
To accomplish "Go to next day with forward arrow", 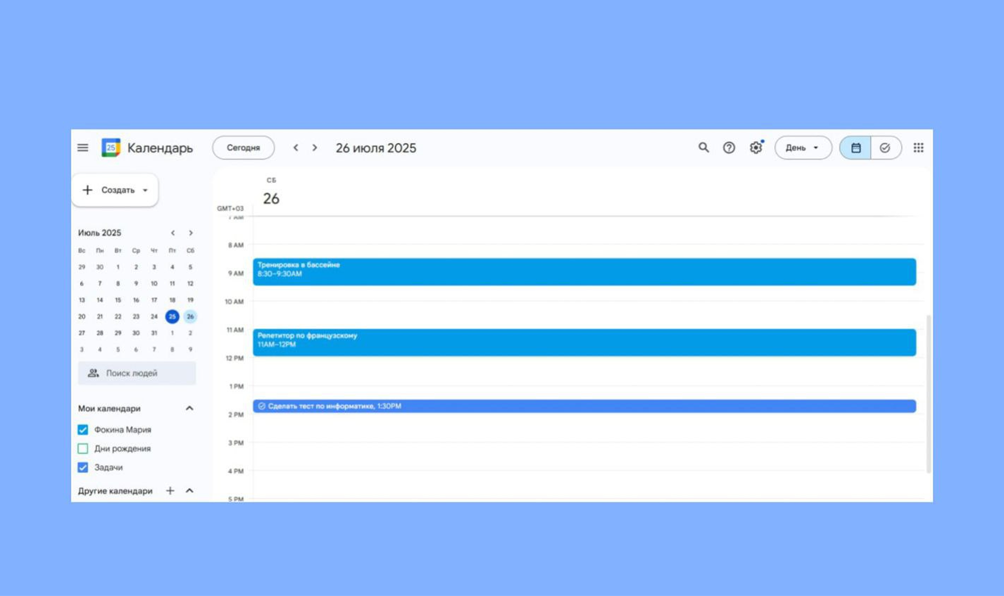I will (x=314, y=147).
